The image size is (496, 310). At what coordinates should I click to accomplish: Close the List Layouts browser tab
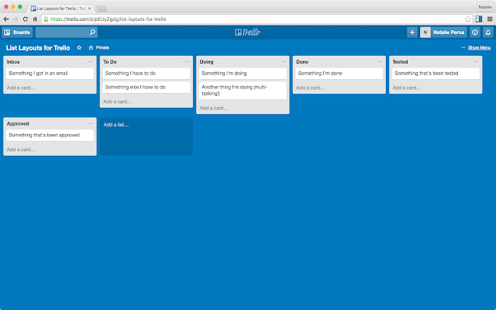(x=90, y=9)
